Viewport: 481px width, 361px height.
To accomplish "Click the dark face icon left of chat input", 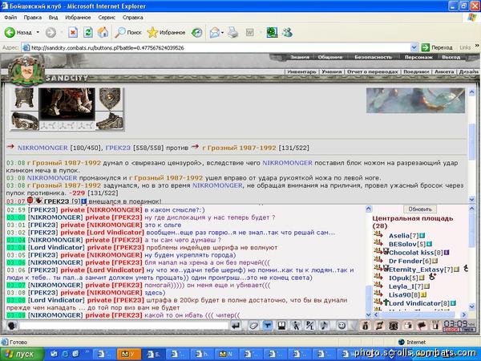I will click(12, 326).
